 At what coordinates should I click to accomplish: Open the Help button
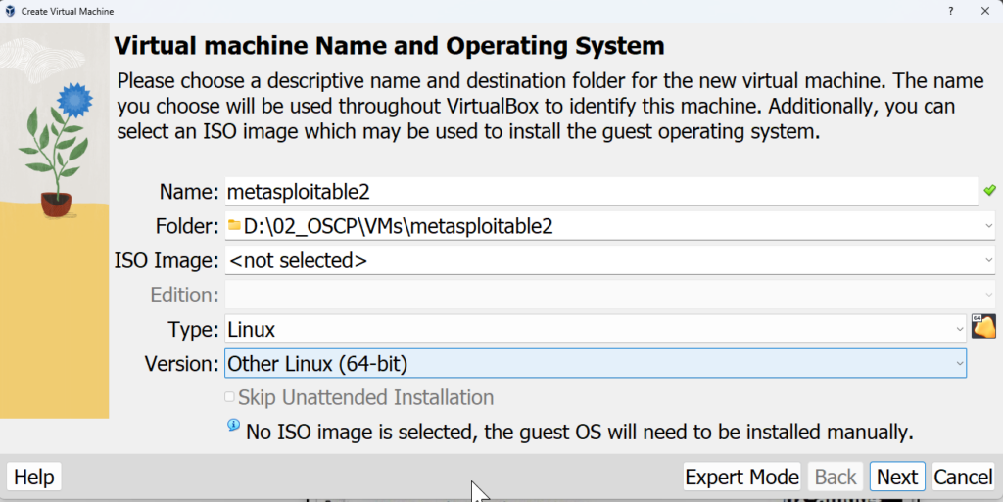34,477
